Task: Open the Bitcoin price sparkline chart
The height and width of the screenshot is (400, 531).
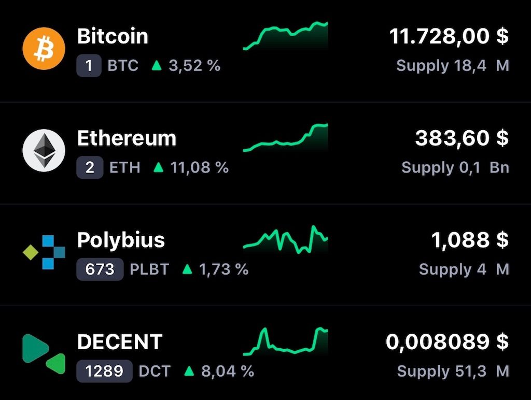Action: pos(286,36)
